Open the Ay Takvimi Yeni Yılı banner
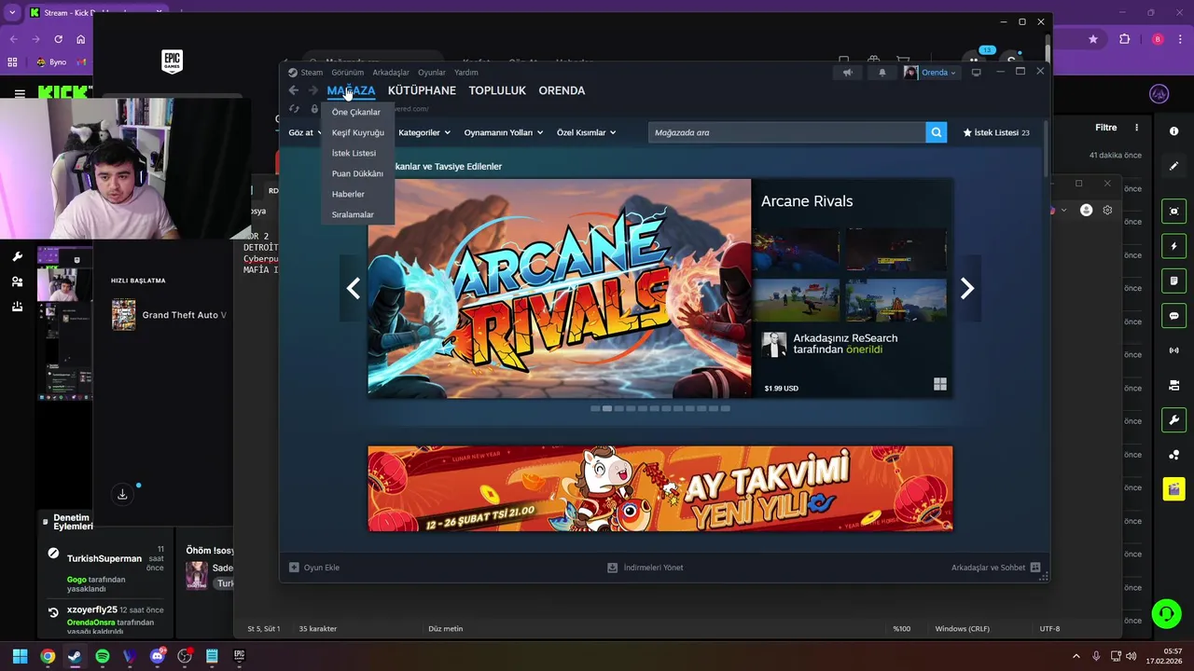The height and width of the screenshot is (671, 1194). (660, 488)
